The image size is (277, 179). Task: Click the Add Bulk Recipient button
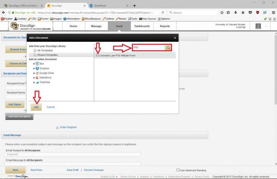click(x=19, y=117)
